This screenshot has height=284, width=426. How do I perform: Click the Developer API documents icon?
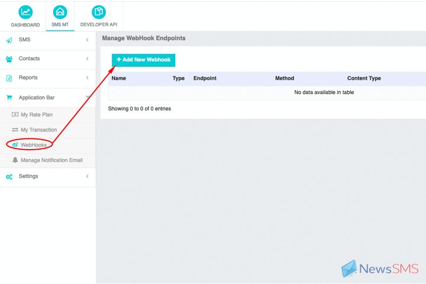pyautogui.click(x=99, y=12)
